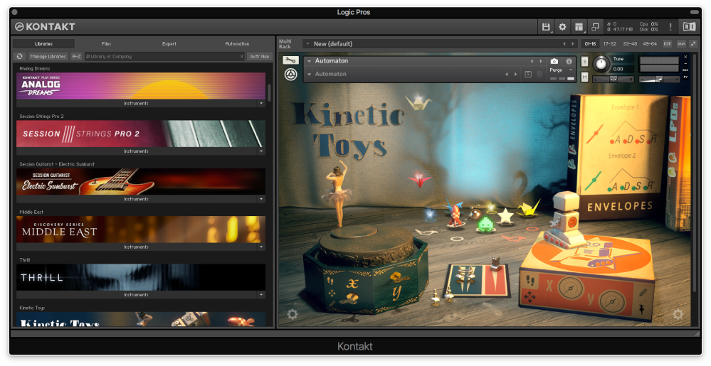The height and width of the screenshot is (366, 711).
Task: Solo the Automaton instrument with S button
Action: 584,62
